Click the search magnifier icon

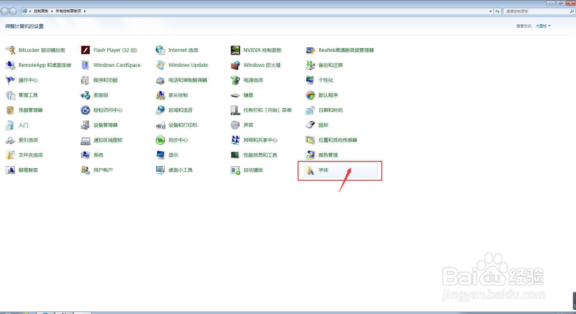(572, 11)
